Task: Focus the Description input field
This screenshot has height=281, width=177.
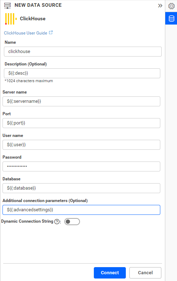Action: click(x=82, y=73)
